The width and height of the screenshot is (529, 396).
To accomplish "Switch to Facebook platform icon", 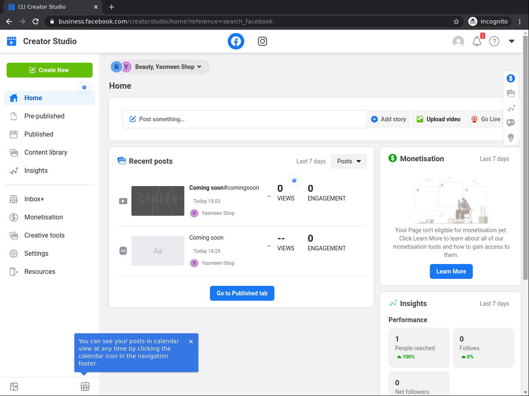I will 236,41.
